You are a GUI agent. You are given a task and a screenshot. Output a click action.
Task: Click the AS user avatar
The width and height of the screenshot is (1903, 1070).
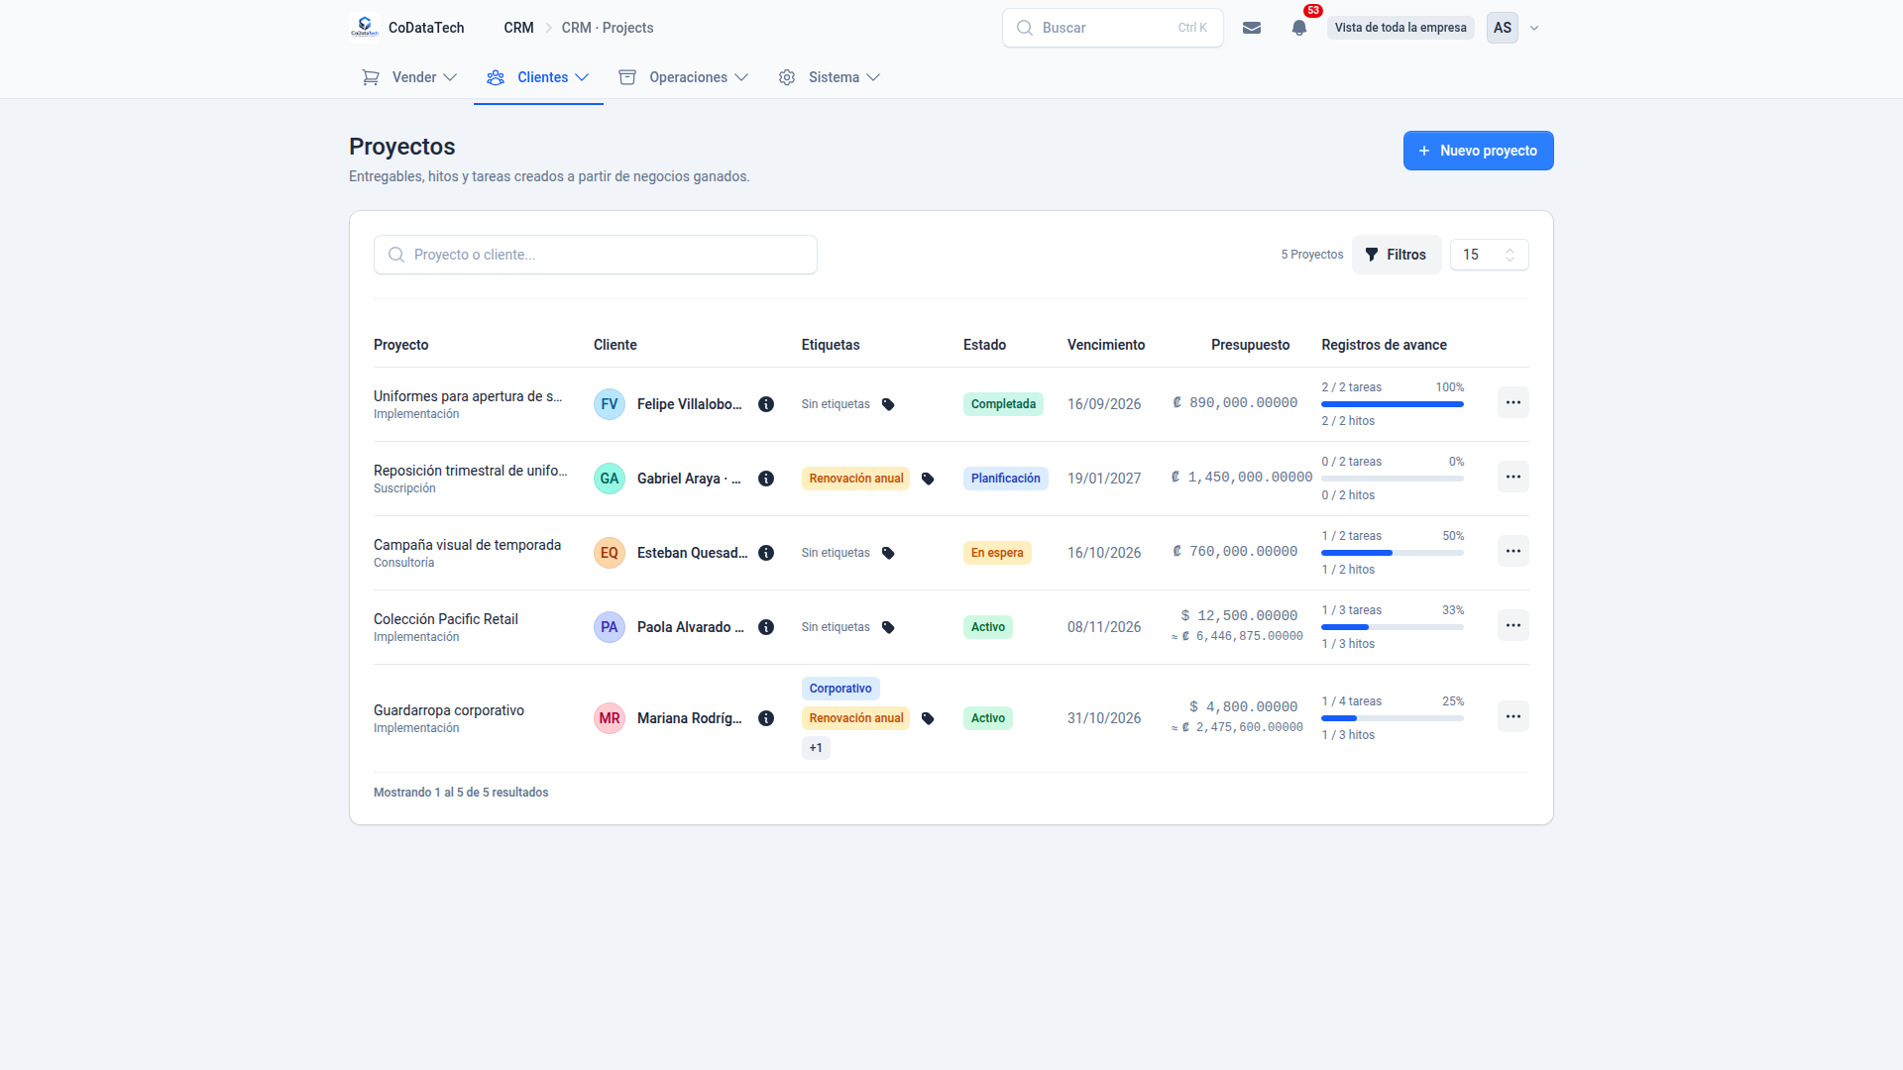click(1503, 28)
